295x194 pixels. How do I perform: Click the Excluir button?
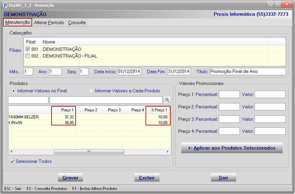tap(147, 178)
